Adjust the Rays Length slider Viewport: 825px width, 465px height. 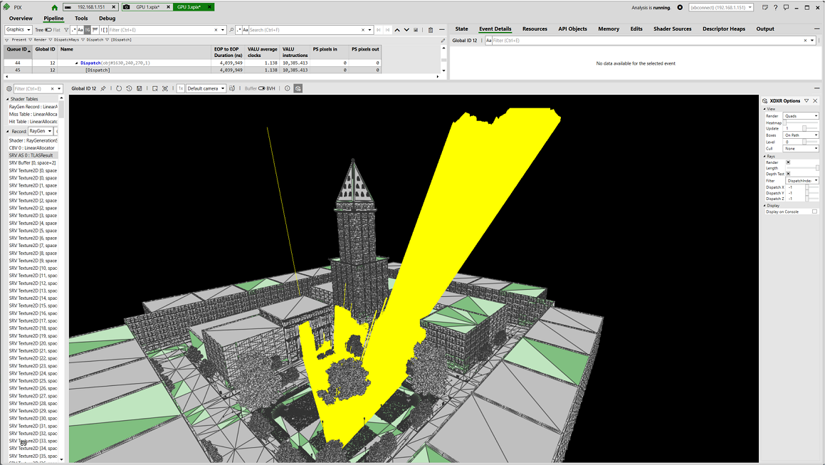(802, 168)
